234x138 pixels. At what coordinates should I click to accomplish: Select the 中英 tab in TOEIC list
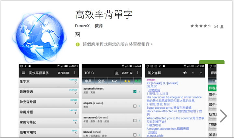[x=88, y=81]
